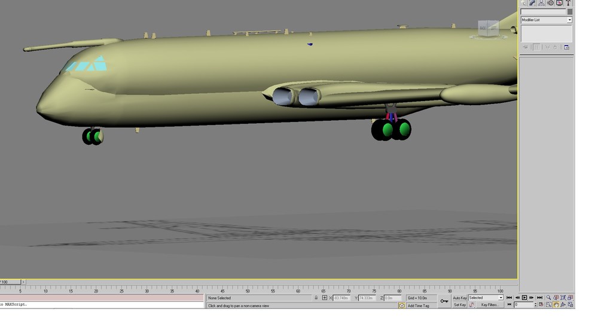Open Key Filters dialog
Image resolution: width=598 pixels, height=336 pixels.
pos(490,305)
